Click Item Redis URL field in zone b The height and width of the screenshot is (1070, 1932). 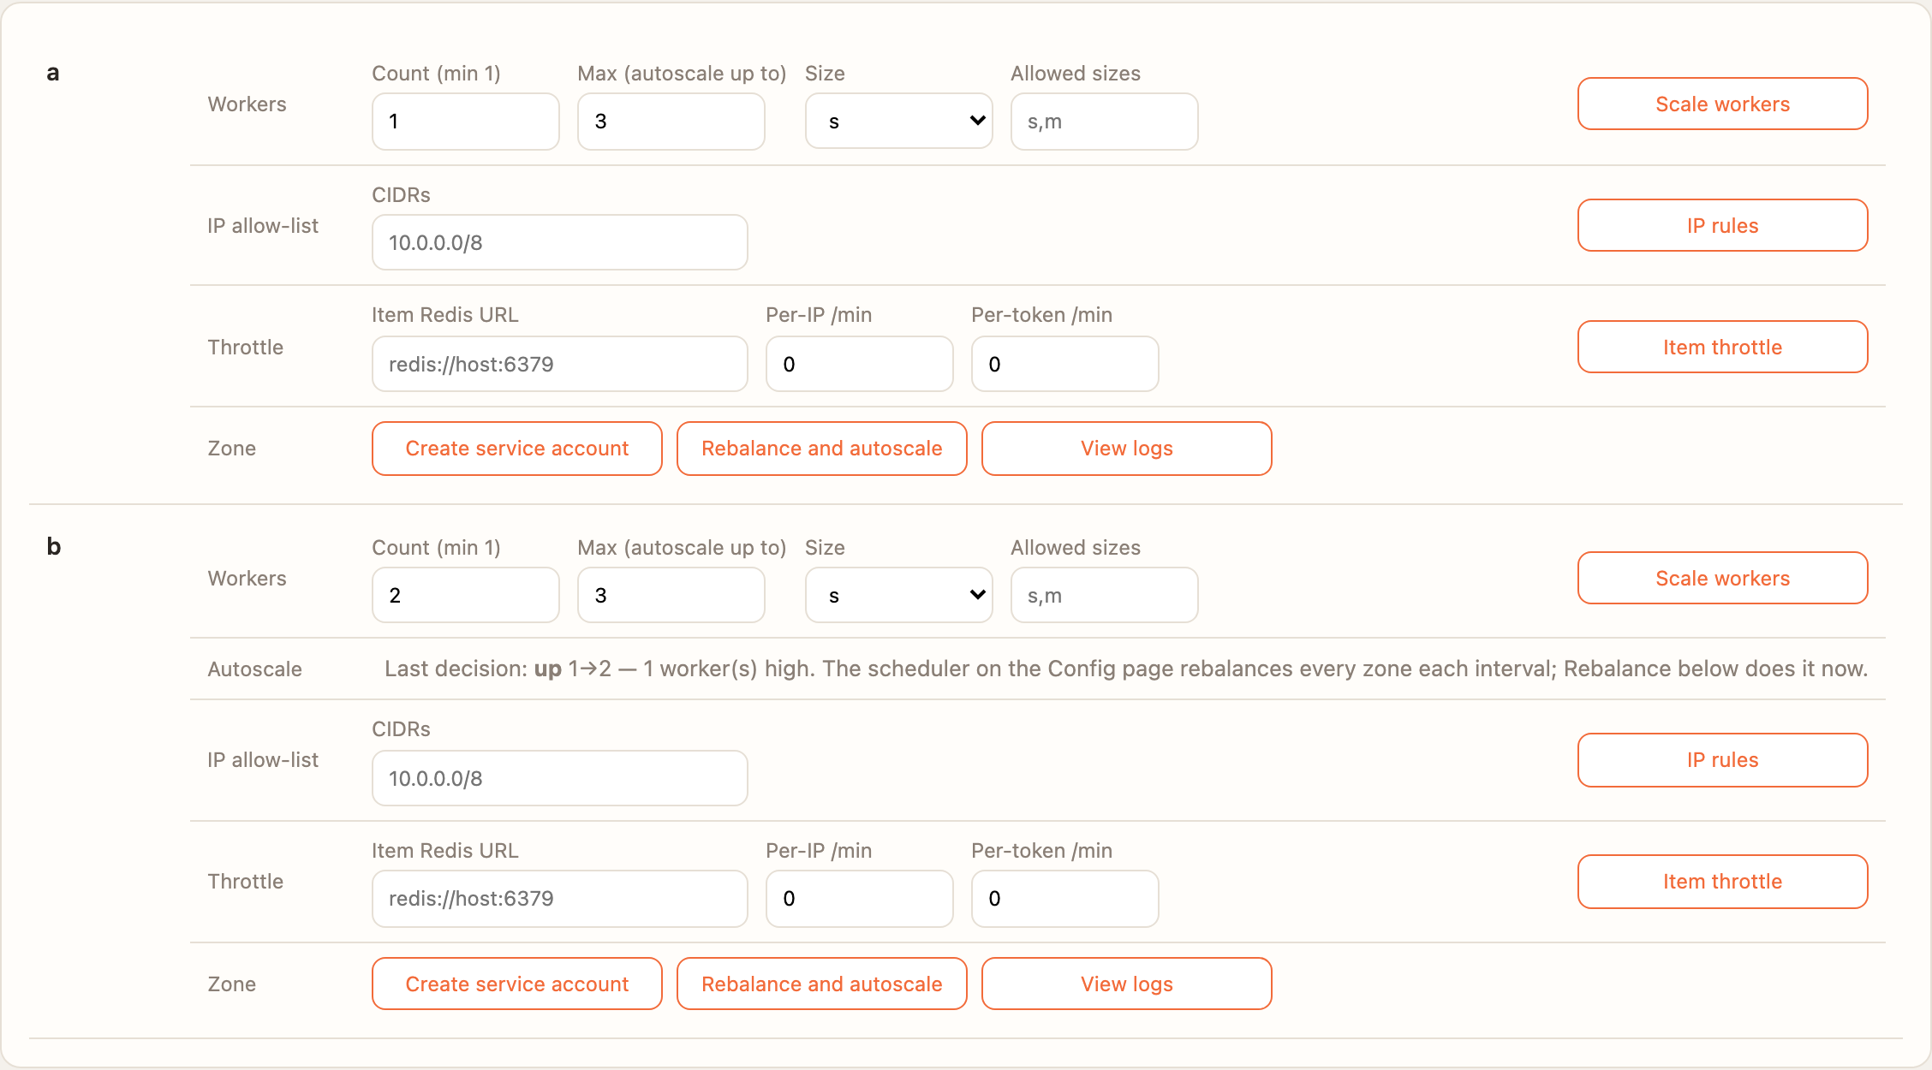tap(560, 898)
